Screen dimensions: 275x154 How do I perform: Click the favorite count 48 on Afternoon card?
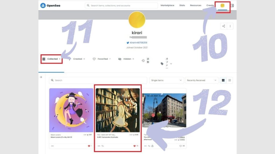pos(183,146)
